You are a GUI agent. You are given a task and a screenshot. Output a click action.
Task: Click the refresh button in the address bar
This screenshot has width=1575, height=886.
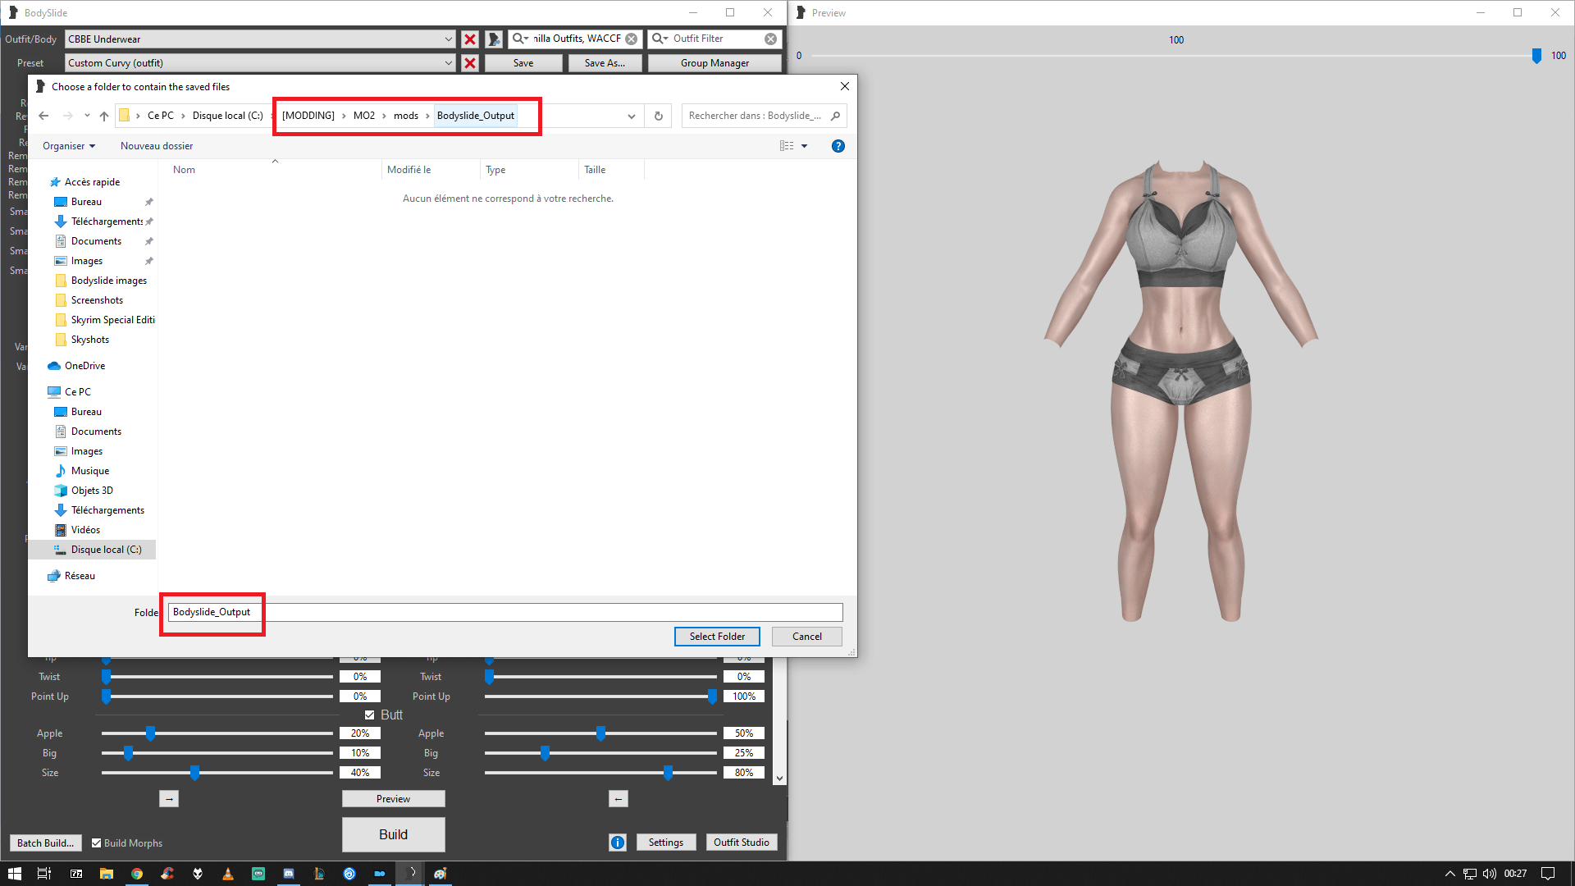coord(658,116)
